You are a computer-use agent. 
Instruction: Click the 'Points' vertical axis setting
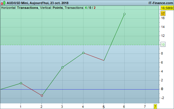click(x=58, y=8)
